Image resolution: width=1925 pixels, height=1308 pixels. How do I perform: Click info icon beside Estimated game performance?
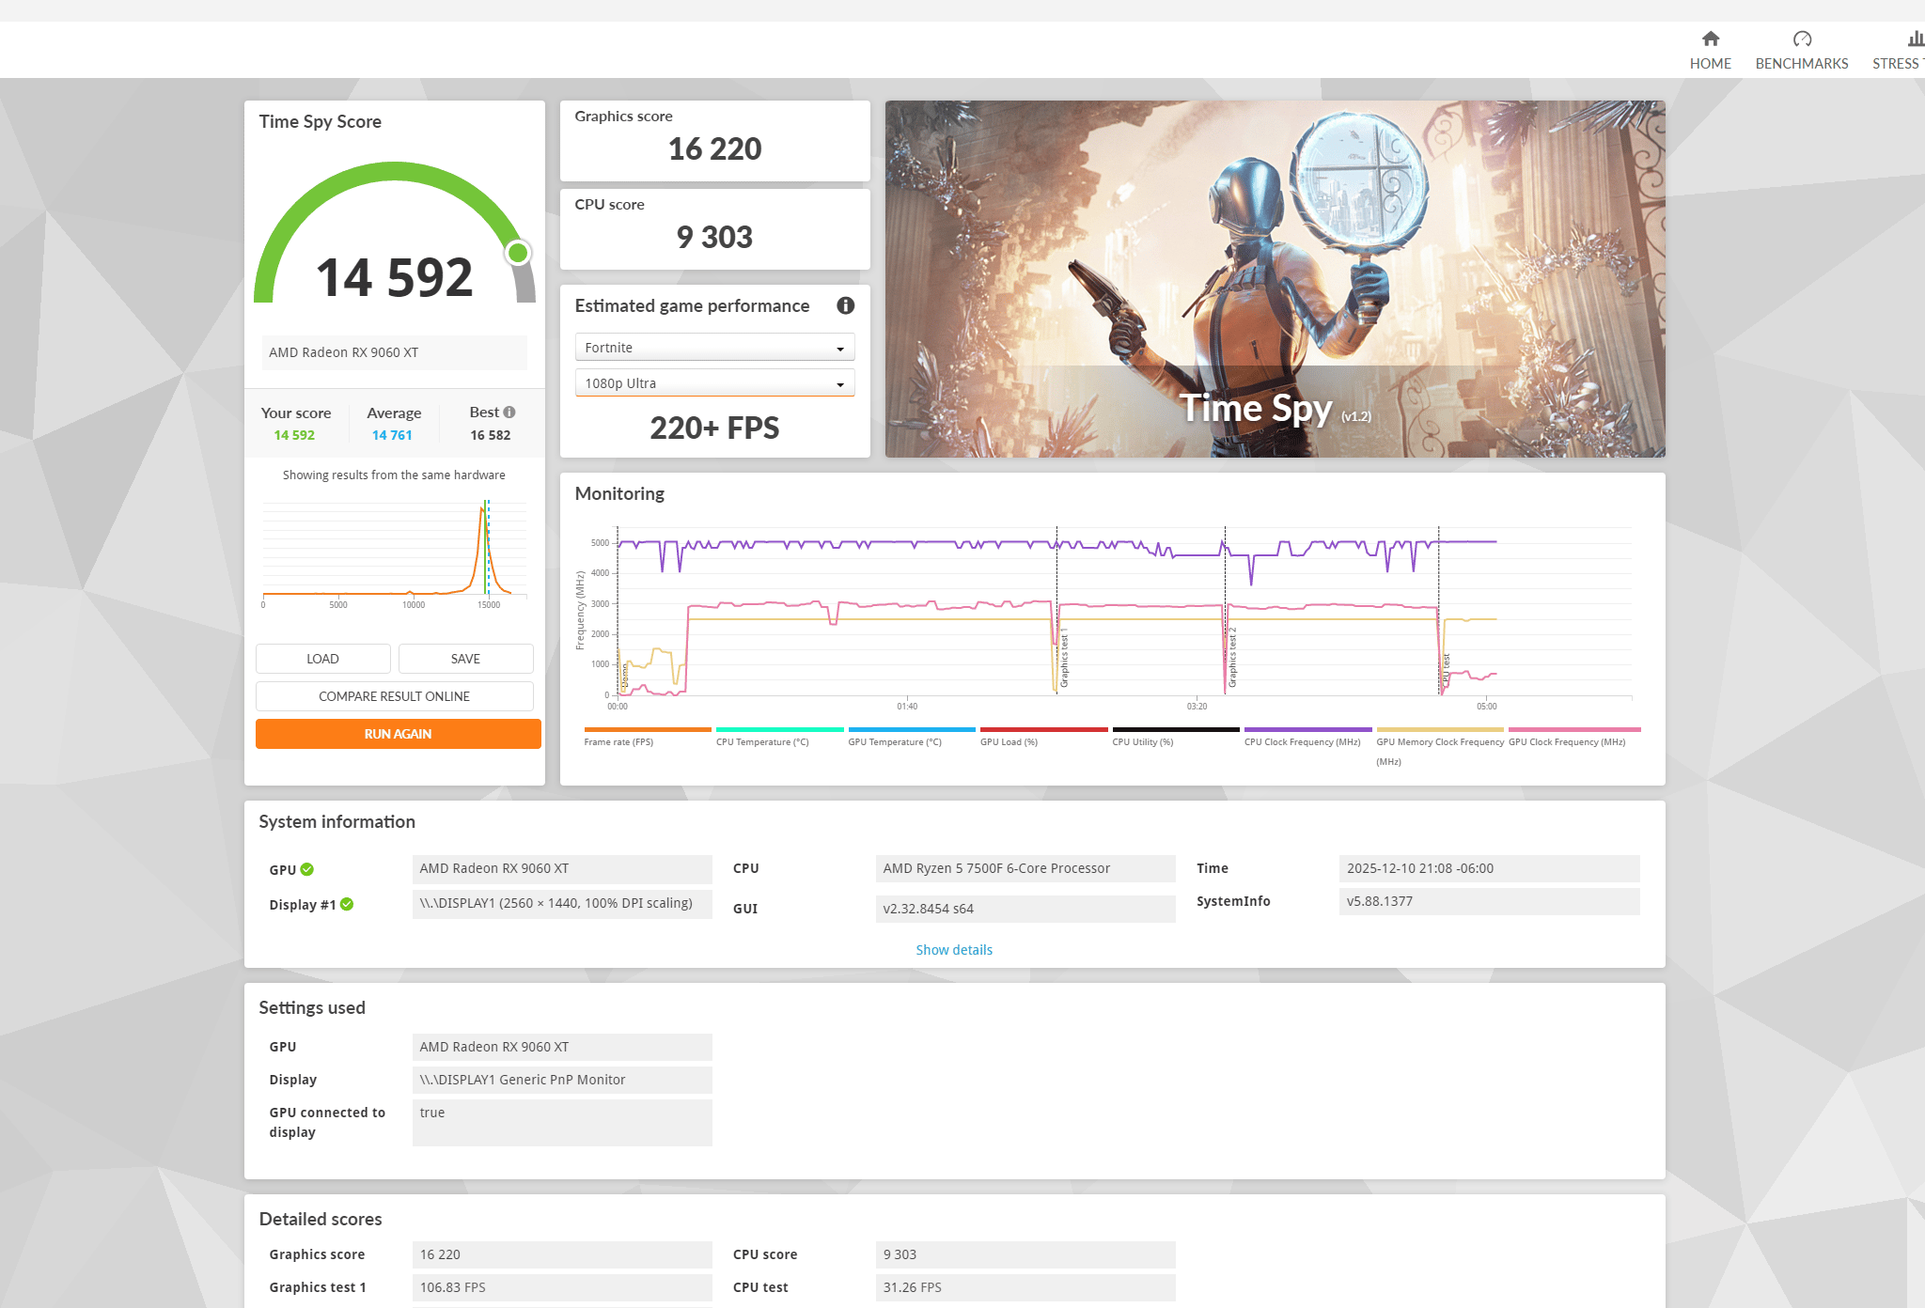pos(845,305)
